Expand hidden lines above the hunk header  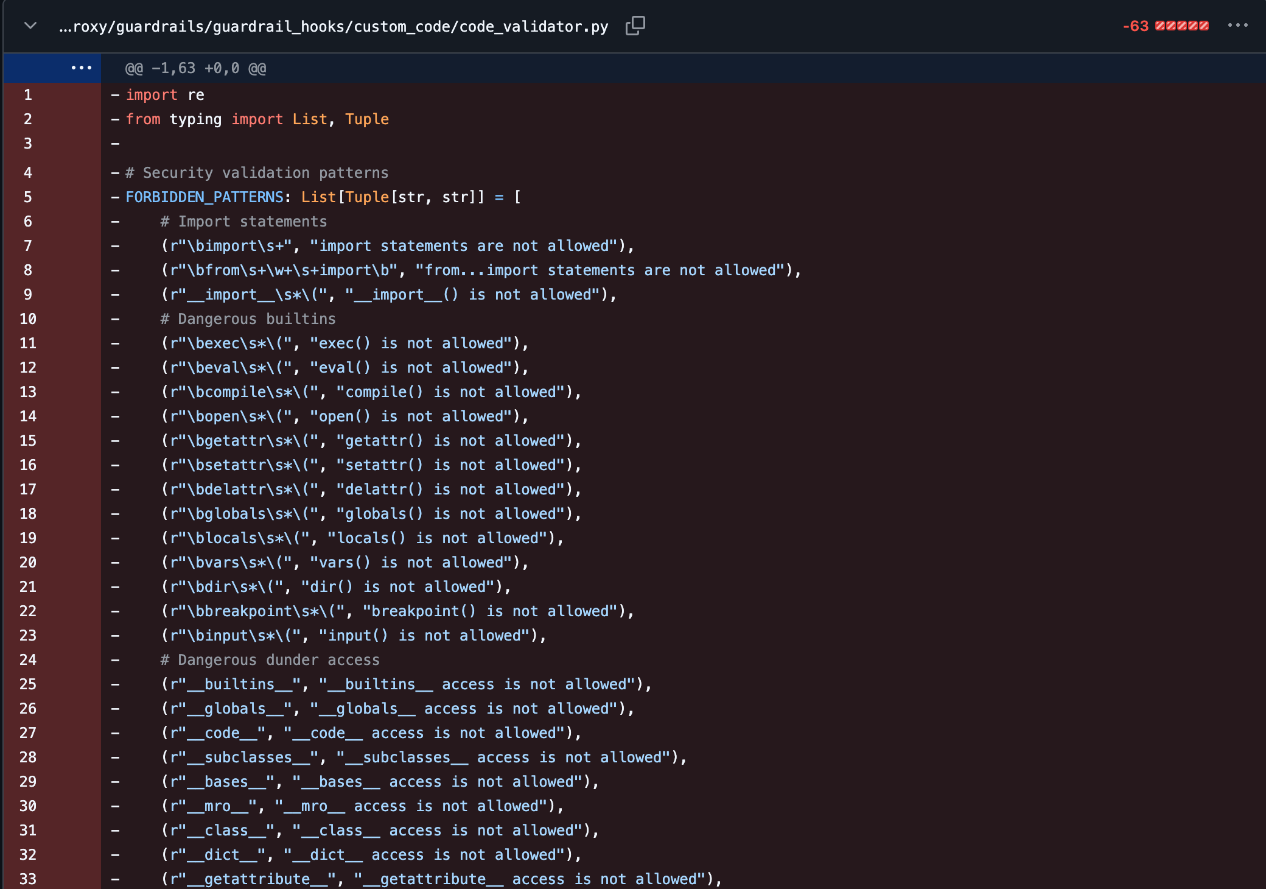pyautogui.click(x=82, y=68)
